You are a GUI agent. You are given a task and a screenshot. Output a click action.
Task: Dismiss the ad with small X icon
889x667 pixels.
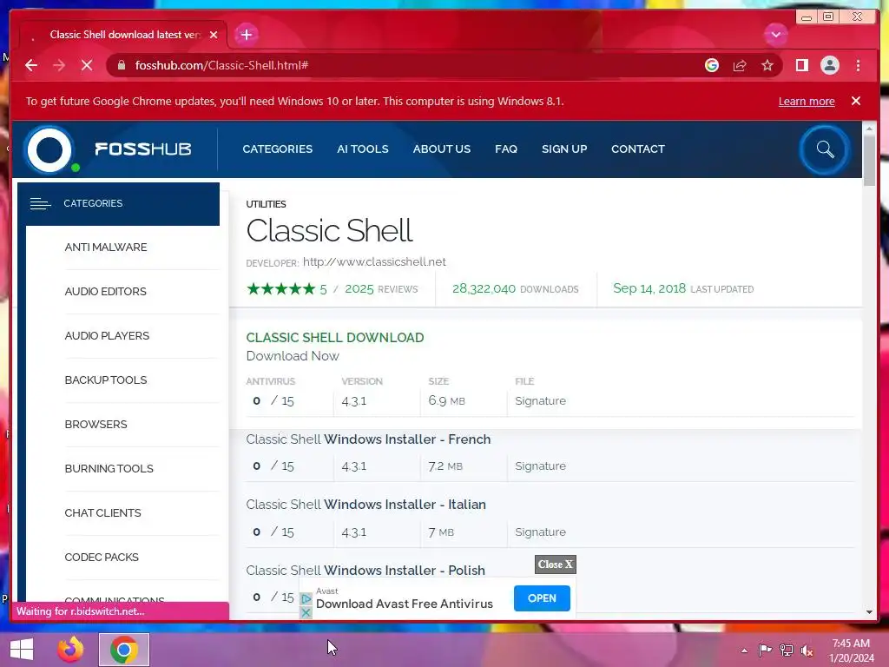(x=306, y=612)
